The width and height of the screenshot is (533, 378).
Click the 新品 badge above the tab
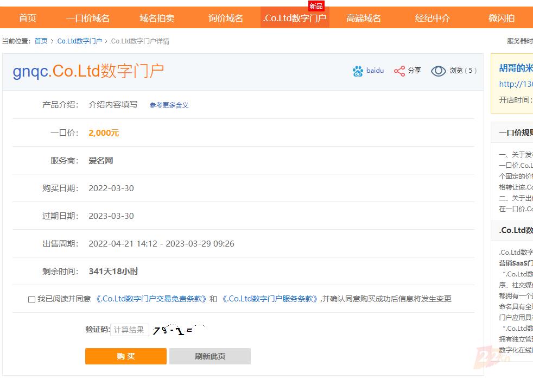tap(316, 6)
